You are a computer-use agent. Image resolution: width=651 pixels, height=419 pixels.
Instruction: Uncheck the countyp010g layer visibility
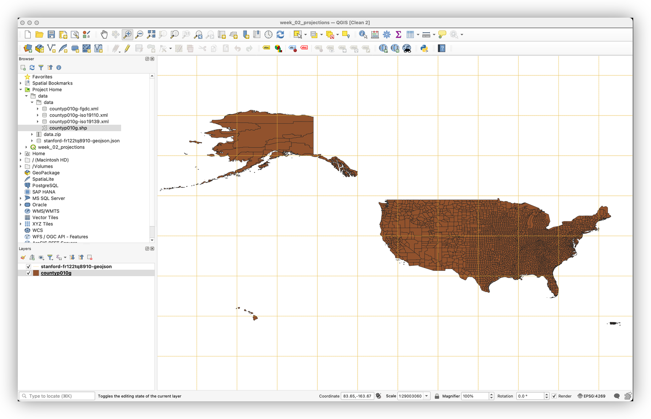tap(28, 273)
